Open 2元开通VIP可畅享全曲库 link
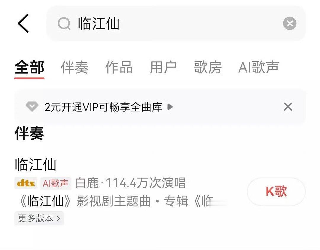This screenshot has height=250, width=320. click(103, 107)
